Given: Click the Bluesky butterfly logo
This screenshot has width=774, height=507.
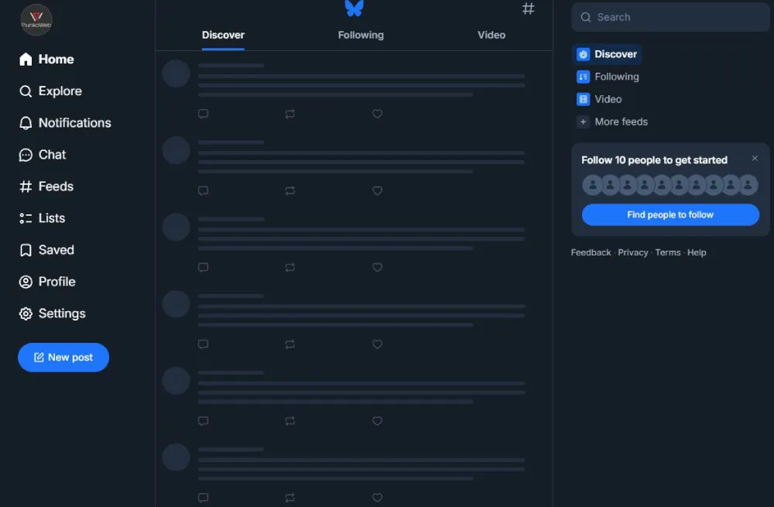Looking at the screenshot, I should 354,9.
